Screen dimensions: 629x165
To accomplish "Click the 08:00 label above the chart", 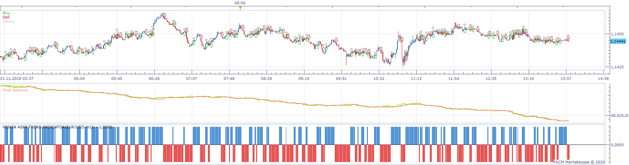I will (240, 3).
